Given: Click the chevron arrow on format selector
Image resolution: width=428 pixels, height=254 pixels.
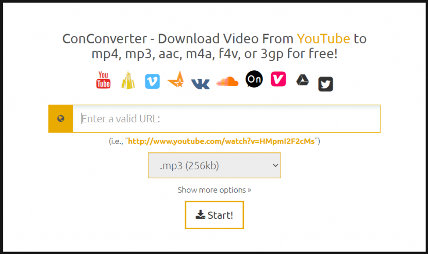Looking at the screenshot, I should coord(276,165).
